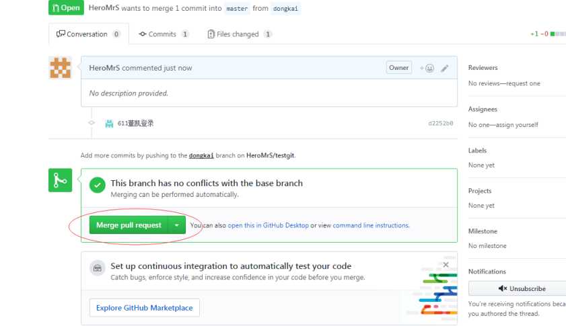Click the open this in GitHub Desktop link

coord(268,225)
